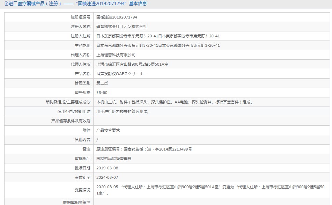332x205 pixels.
Task: Click the 管理类别 value 第二类
Action: coord(102,83)
